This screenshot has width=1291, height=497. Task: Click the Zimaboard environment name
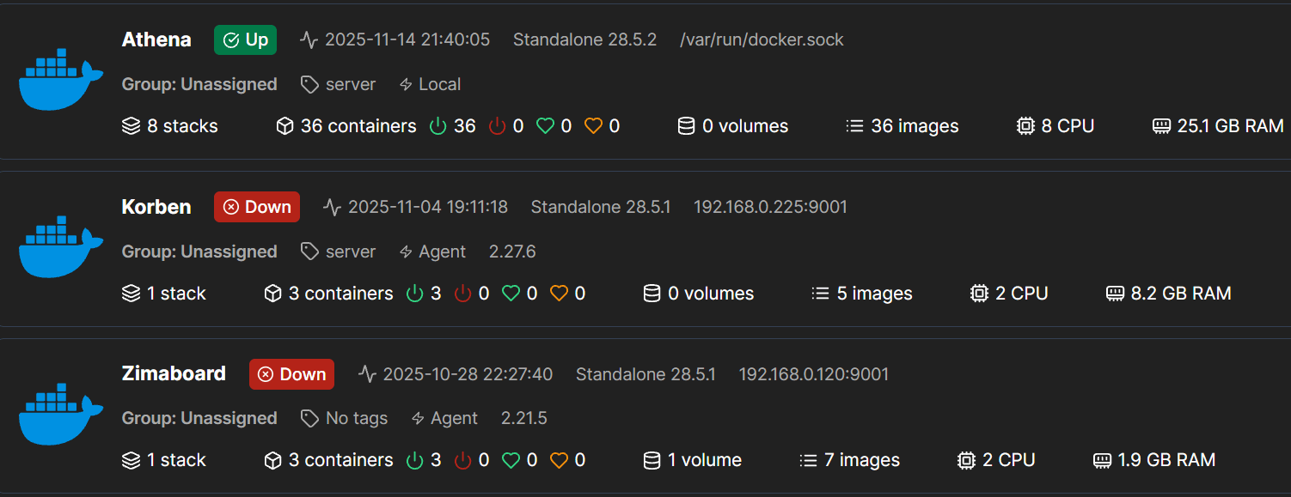pyautogui.click(x=173, y=373)
